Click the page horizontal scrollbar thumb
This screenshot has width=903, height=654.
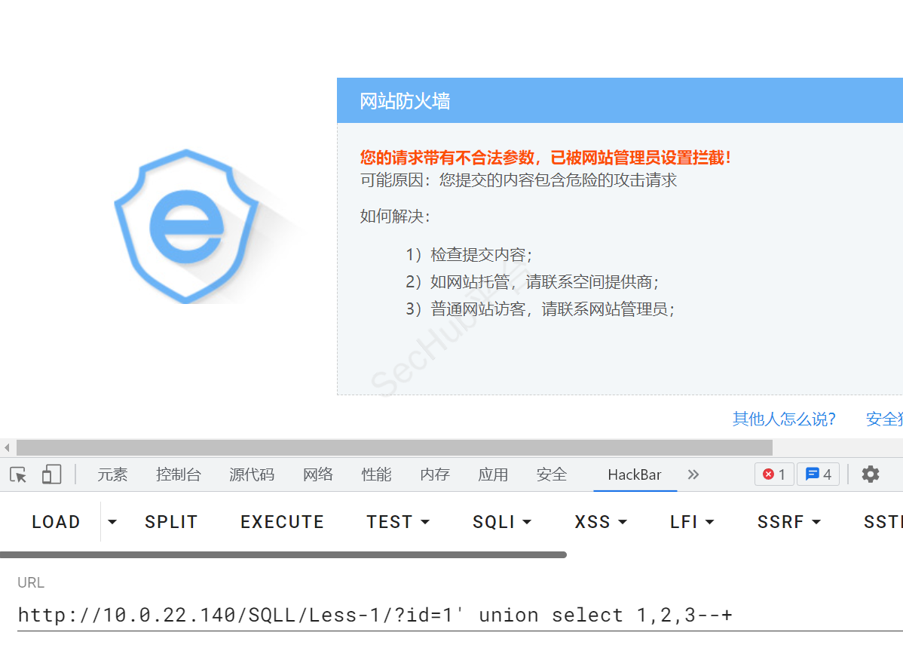click(x=394, y=448)
